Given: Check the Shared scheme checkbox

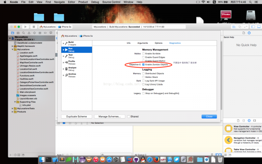Looking at the screenshot, I should pos(128,116).
